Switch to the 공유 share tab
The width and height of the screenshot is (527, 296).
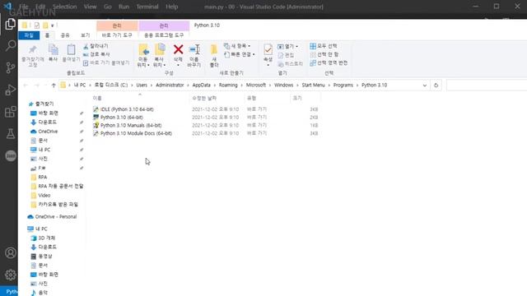[x=65, y=35]
